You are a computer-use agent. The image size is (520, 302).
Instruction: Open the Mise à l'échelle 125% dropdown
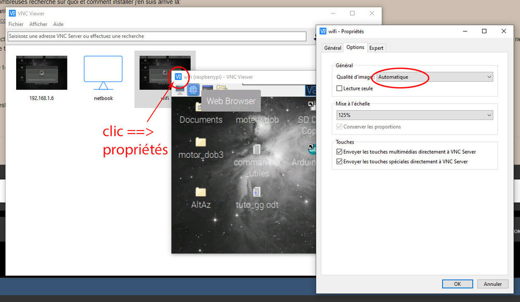[x=414, y=115]
